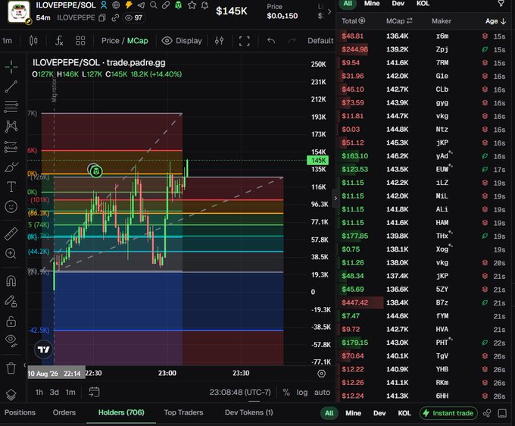Toggle Total column currency unit

click(361, 20)
